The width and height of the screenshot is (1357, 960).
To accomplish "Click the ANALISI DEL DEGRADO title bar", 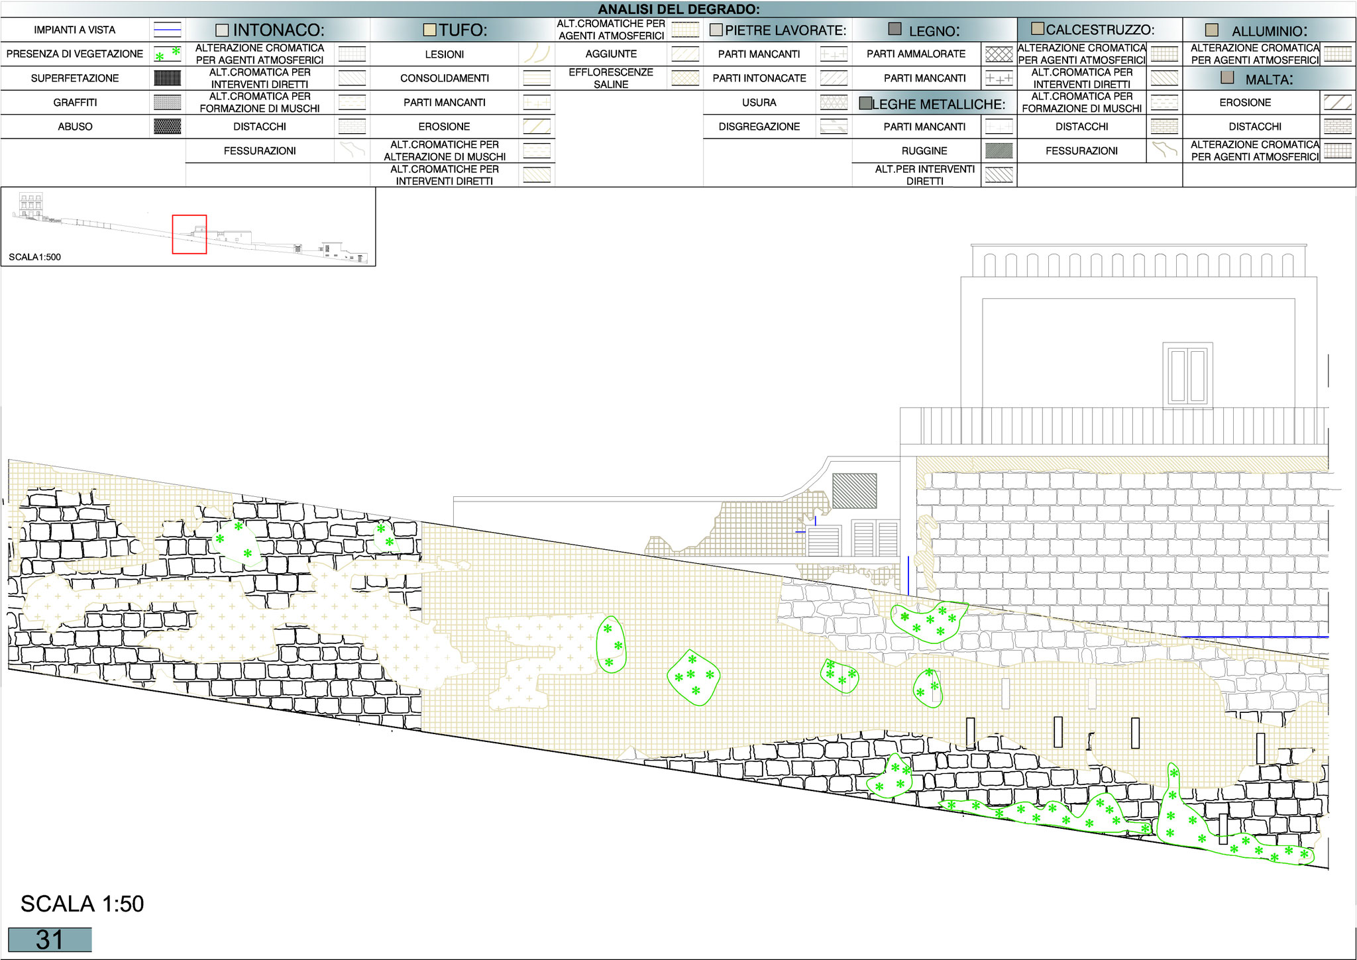I will (678, 9).
